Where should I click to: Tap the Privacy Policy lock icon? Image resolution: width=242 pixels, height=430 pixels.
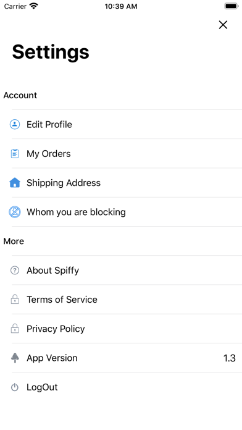click(x=15, y=329)
